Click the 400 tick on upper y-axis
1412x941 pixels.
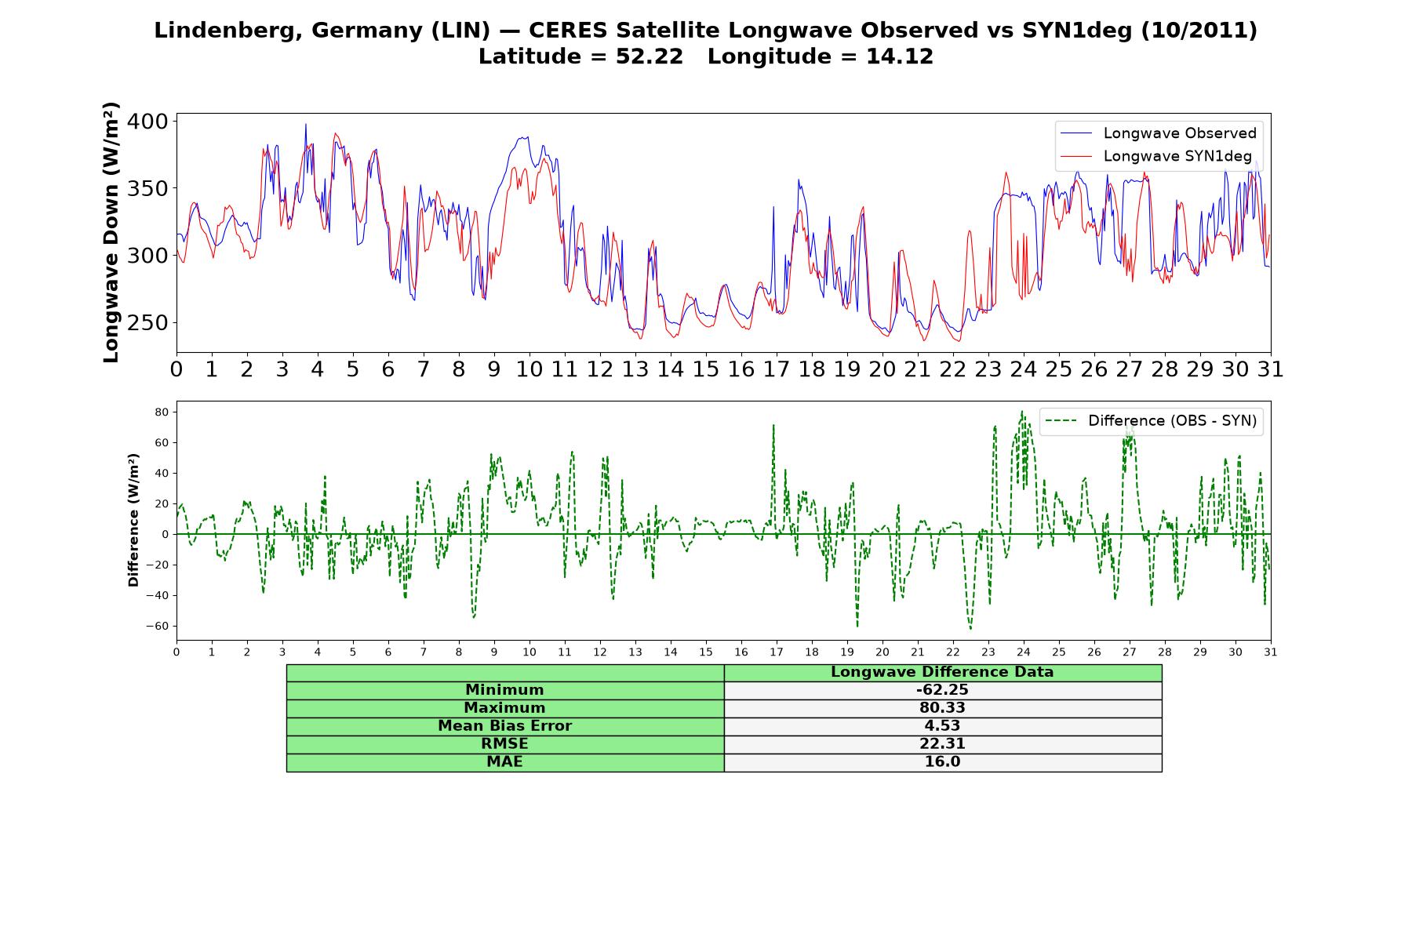(147, 122)
